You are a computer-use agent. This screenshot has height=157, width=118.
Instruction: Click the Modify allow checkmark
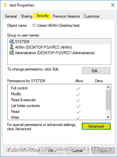click(78, 94)
